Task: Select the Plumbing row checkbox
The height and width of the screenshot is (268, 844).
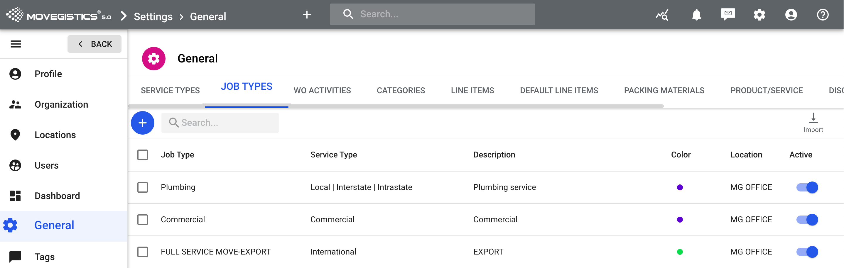Action: (x=143, y=187)
